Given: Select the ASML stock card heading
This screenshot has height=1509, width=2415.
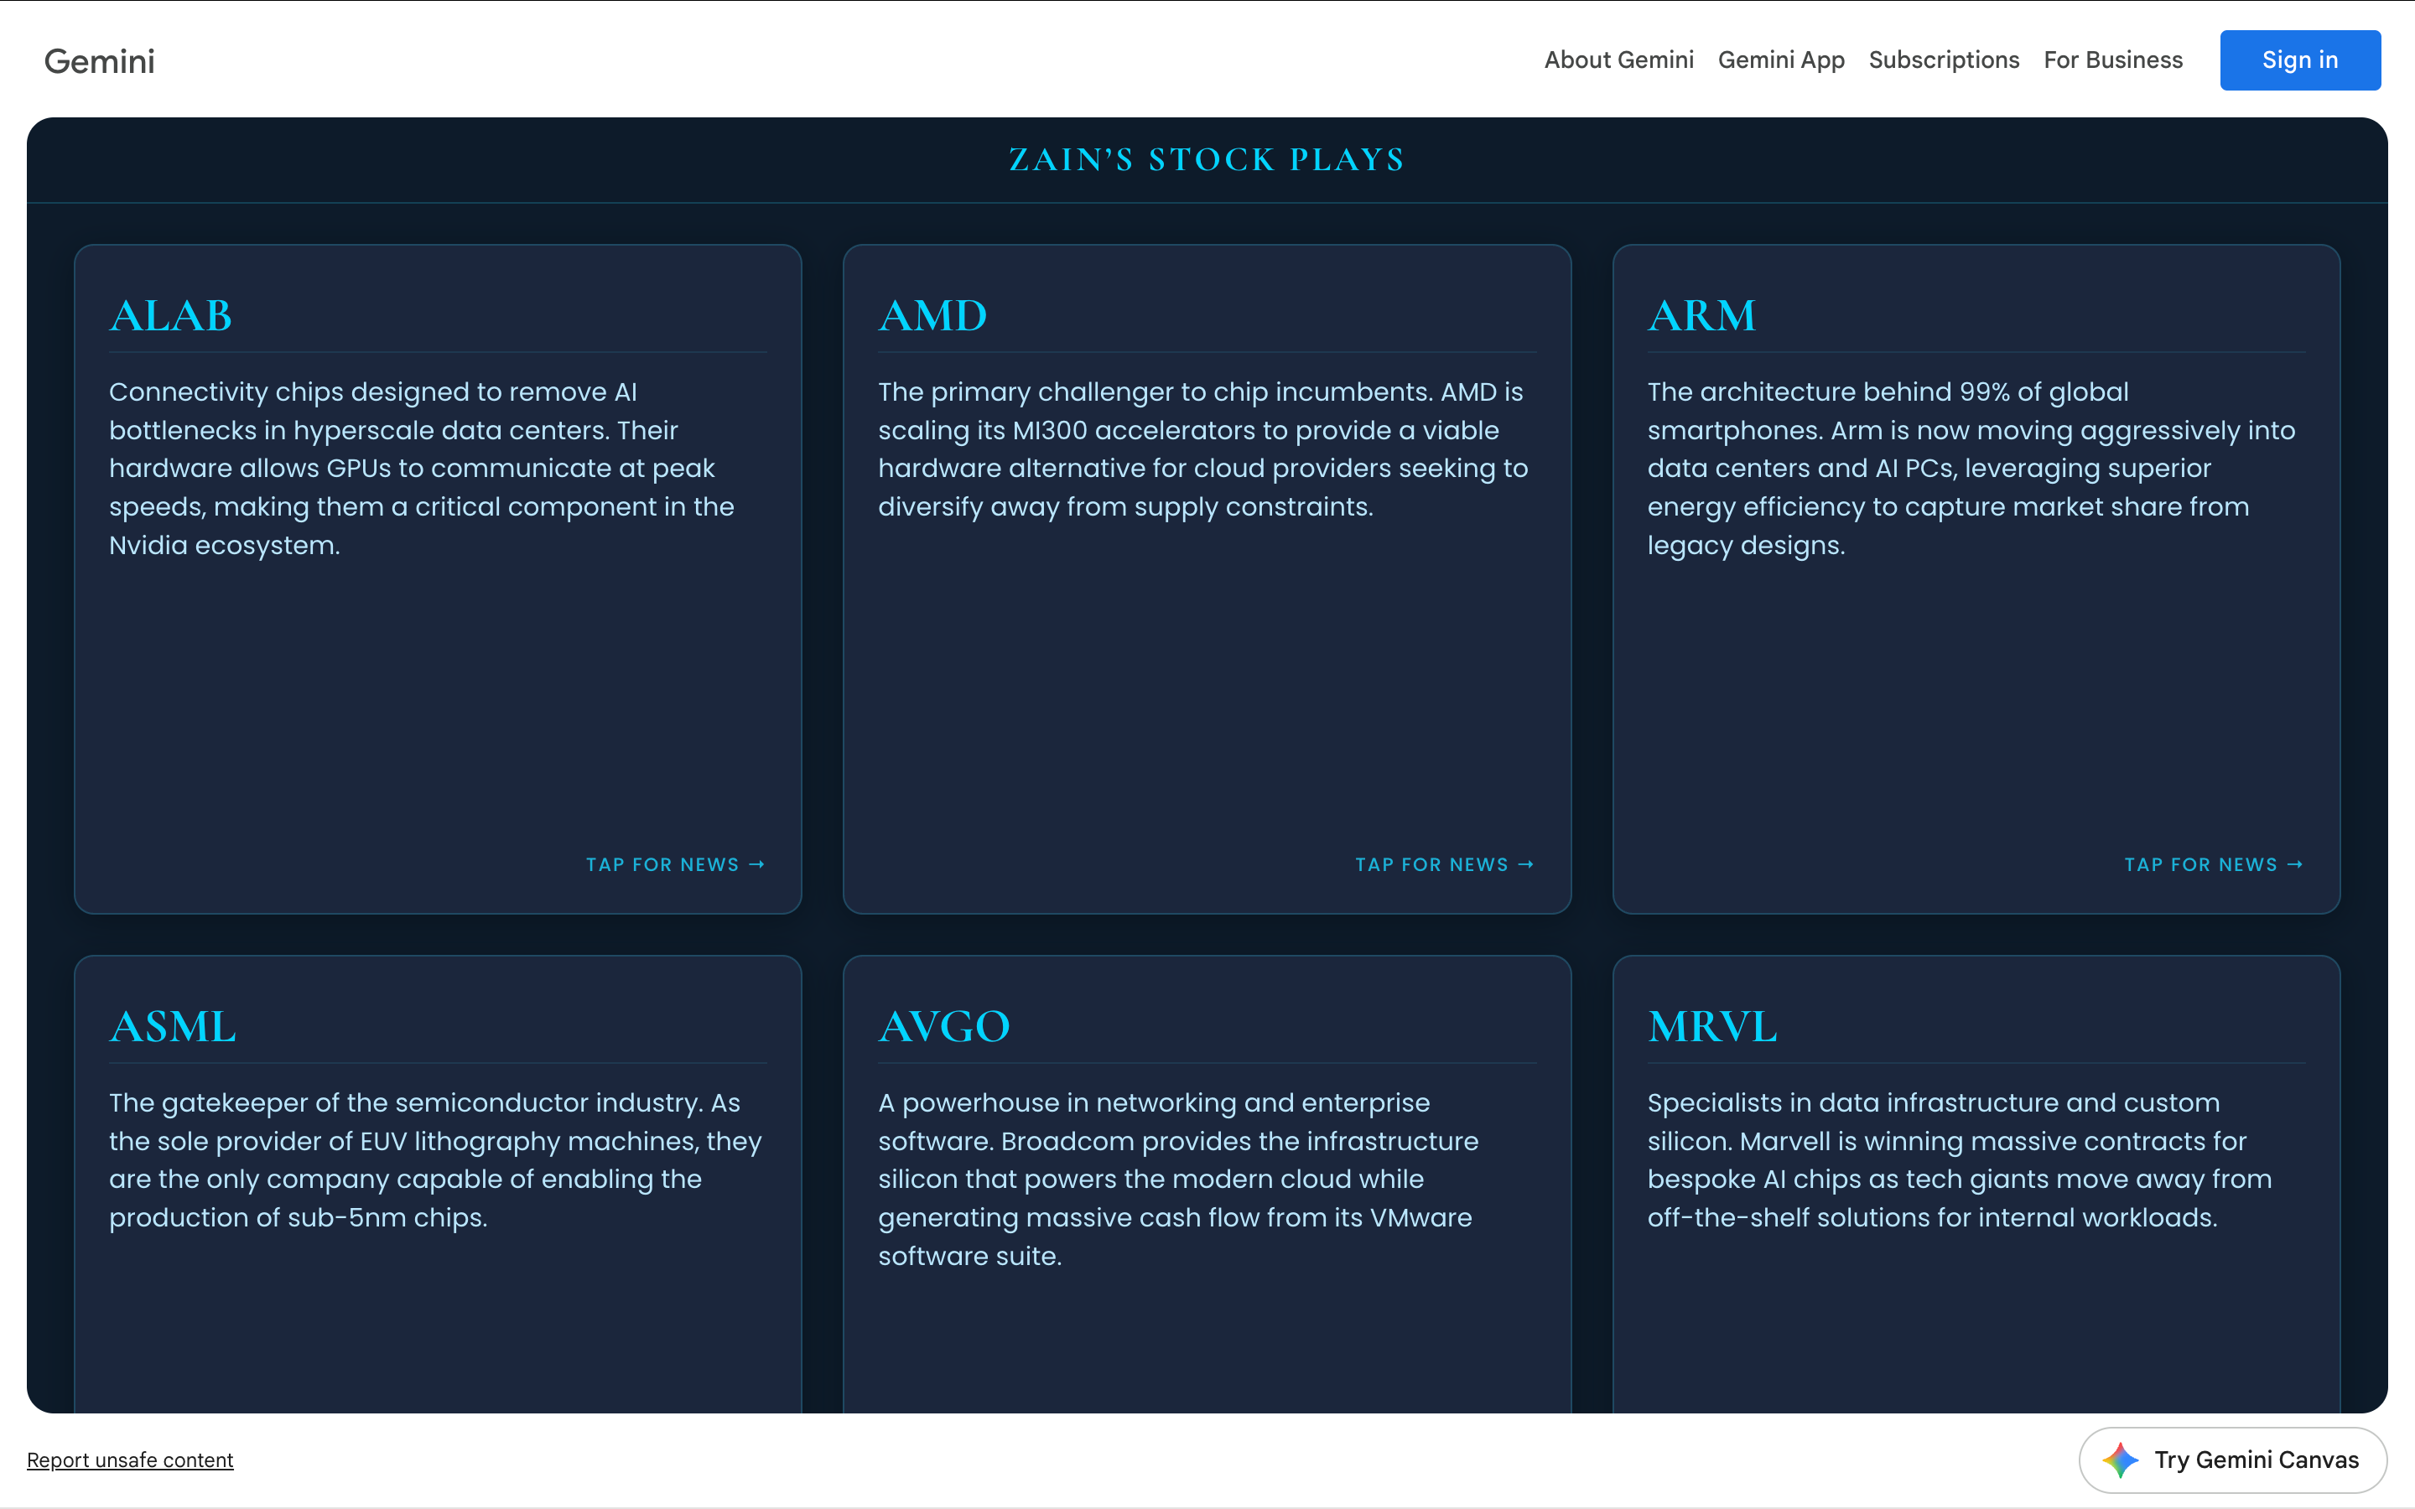Looking at the screenshot, I should coord(173,1027).
